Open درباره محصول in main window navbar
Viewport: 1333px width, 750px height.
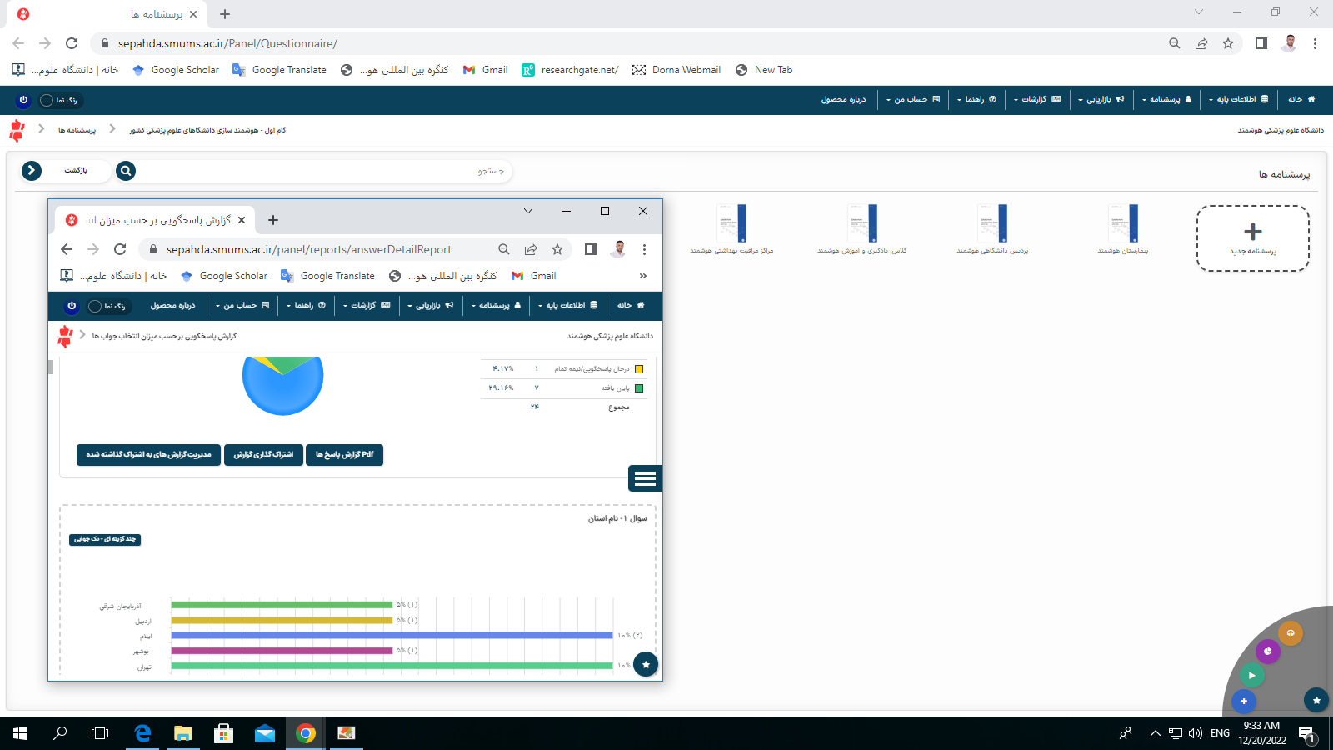coord(843,99)
